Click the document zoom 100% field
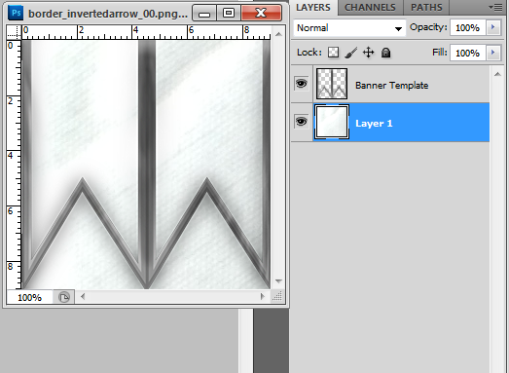This screenshot has width=509, height=373. [29, 297]
